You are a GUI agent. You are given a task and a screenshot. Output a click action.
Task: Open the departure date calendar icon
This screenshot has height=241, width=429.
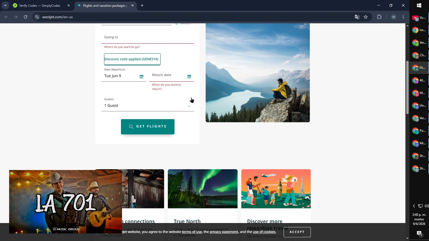(141, 77)
